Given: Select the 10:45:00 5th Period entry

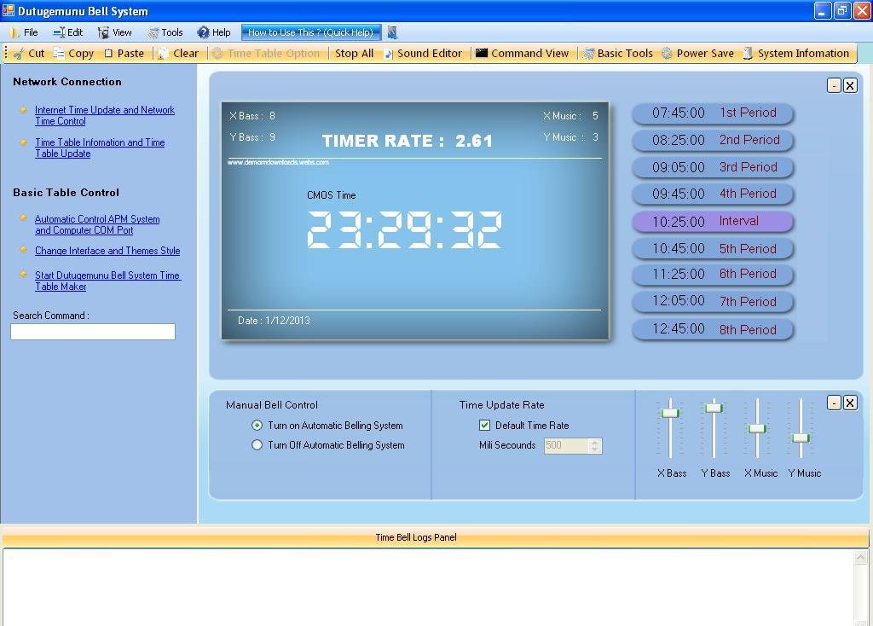Looking at the screenshot, I should click(x=713, y=248).
